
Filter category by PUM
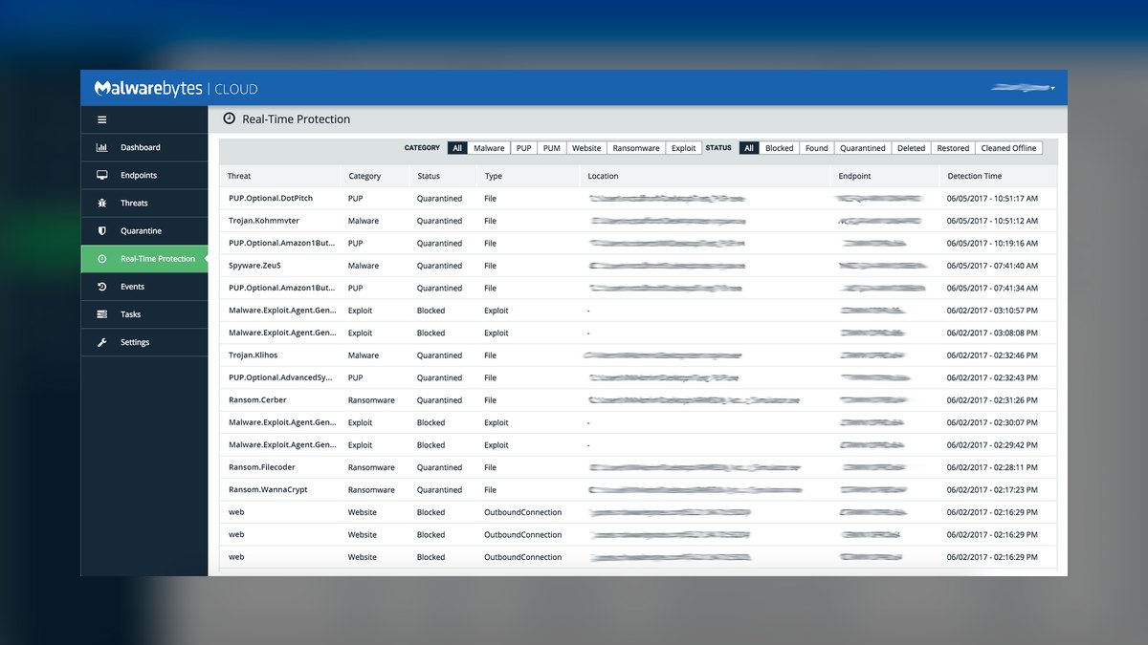point(551,148)
